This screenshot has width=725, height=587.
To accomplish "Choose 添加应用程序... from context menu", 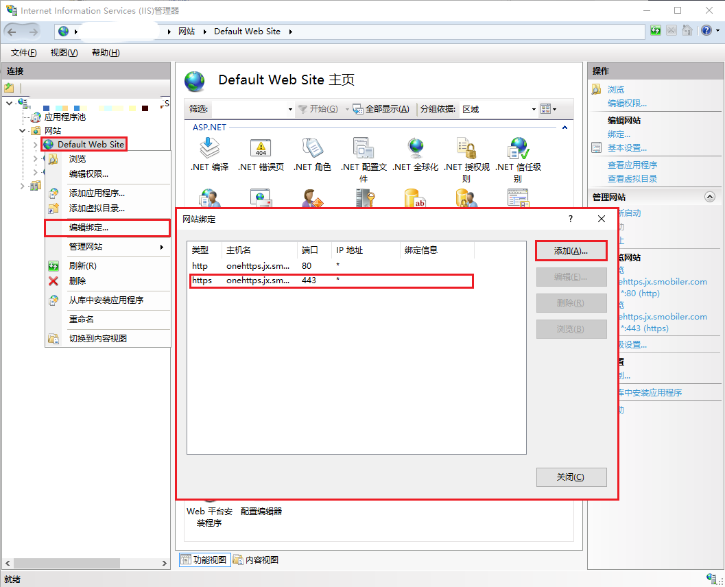I will pos(107,193).
